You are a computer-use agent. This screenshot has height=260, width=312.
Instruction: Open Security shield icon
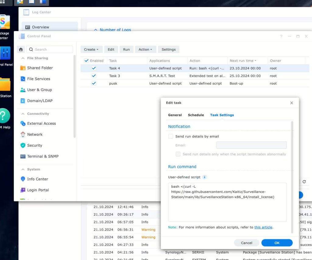(x=23, y=146)
